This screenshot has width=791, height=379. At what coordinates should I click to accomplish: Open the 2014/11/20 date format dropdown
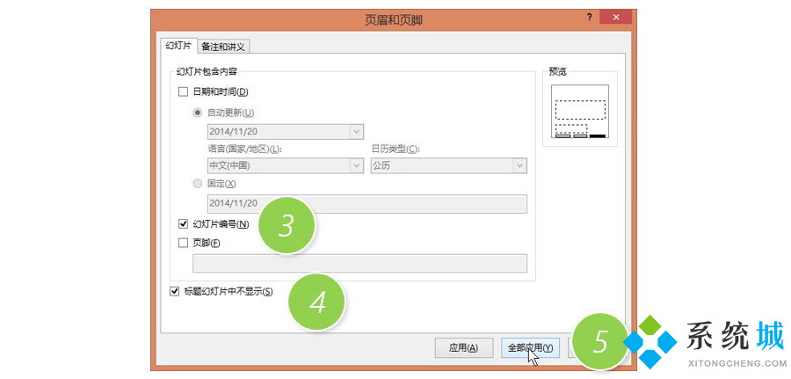tap(356, 132)
